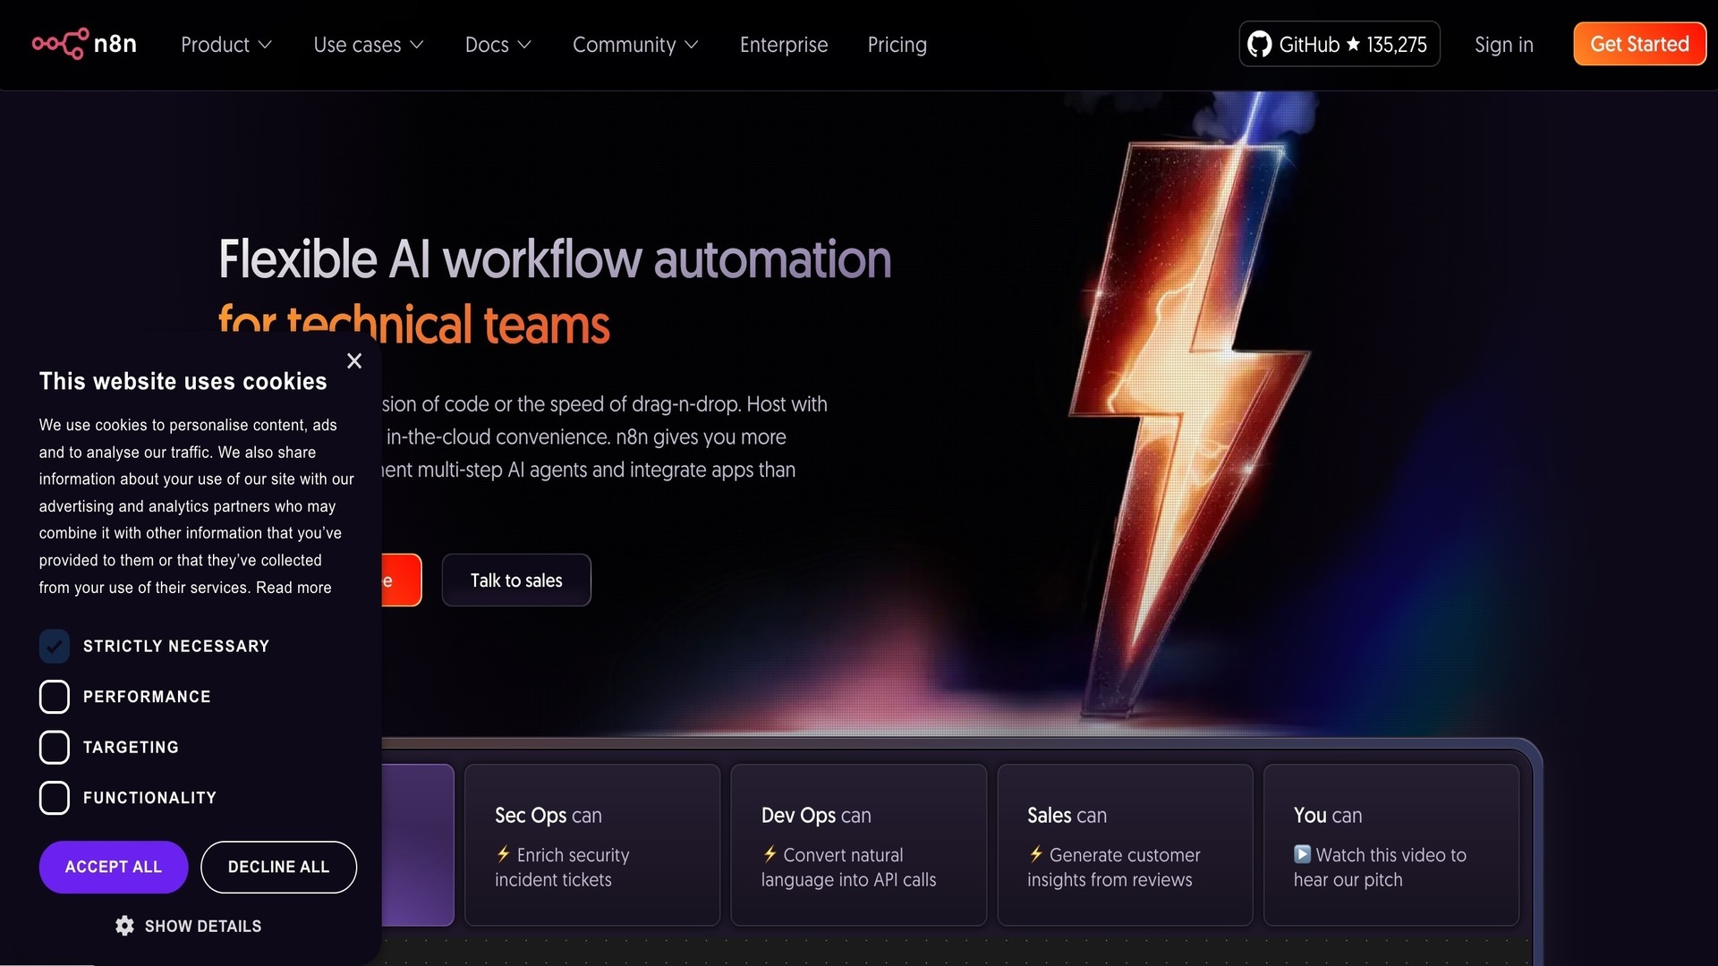Click the n8n logo icon
This screenshot has width=1718, height=966.
coord(60,44)
